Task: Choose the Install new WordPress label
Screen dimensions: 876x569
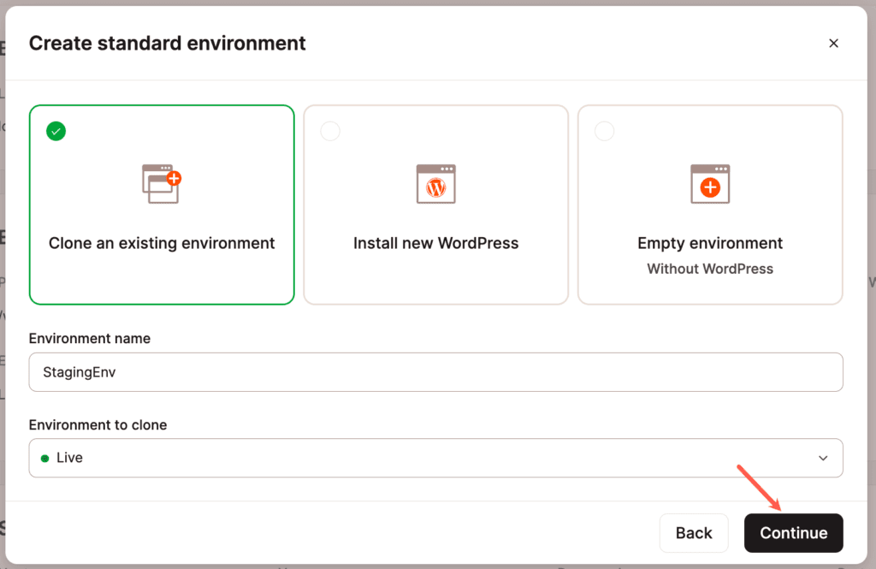Action: click(x=436, y=243)
